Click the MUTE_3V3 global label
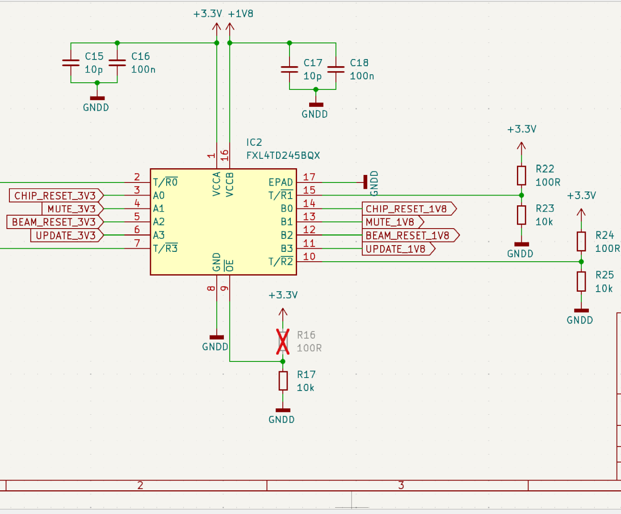 [72, 209]
